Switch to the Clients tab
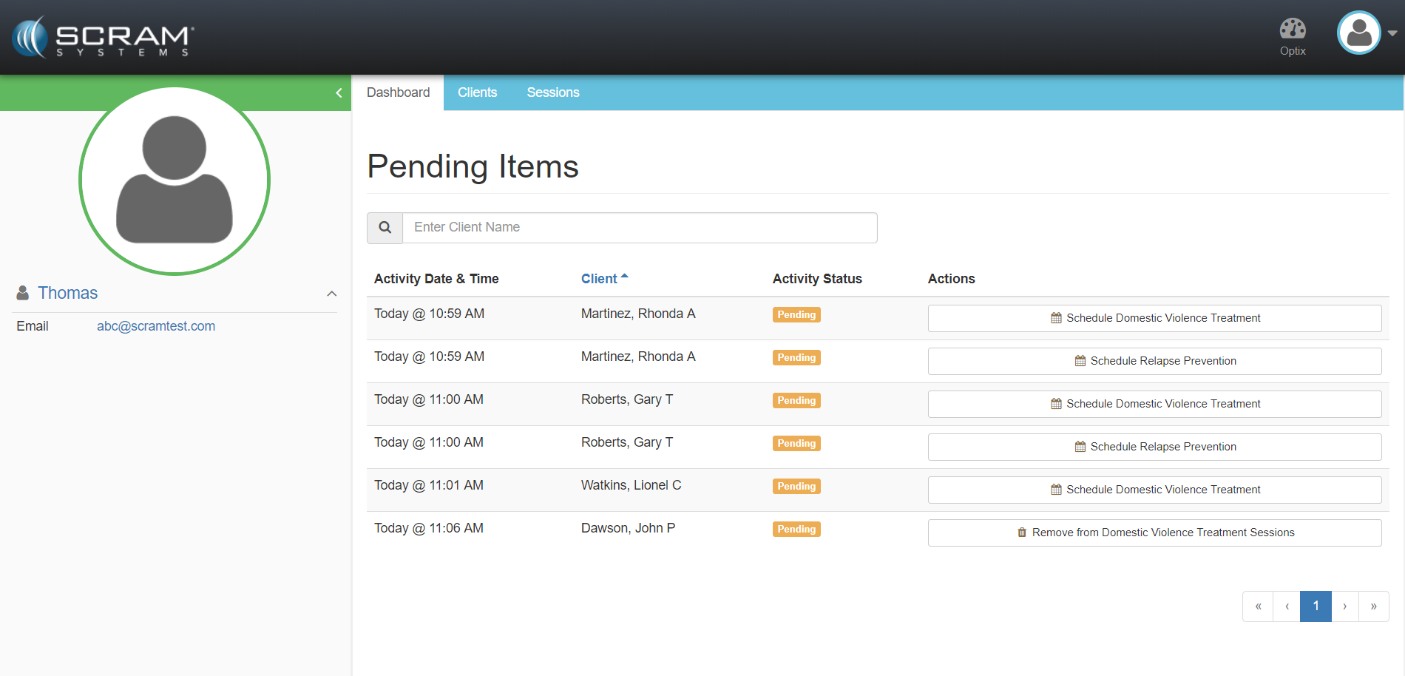The image size is (1405, 676). click(477, 92)
